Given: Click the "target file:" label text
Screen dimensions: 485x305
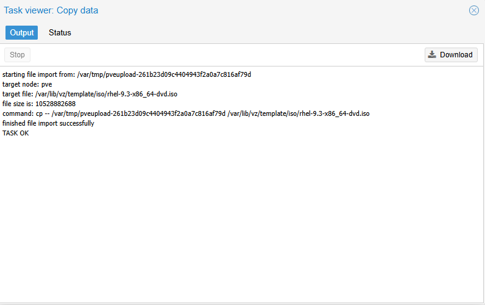Looking at the screenshot, I should tap(18, 94).
